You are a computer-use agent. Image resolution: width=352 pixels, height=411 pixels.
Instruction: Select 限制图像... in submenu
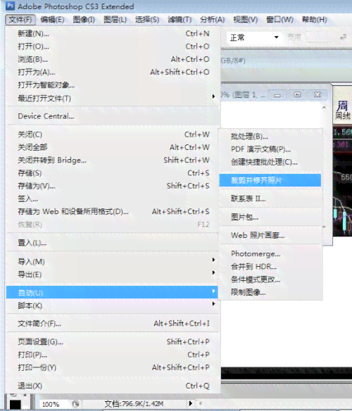tap(270, 292)
